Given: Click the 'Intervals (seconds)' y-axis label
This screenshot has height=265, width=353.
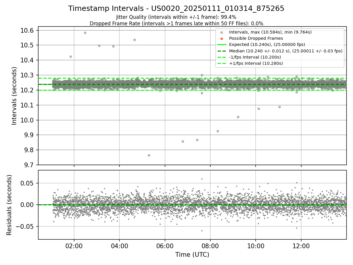Looking at the screenshot, I should point(14,96).
